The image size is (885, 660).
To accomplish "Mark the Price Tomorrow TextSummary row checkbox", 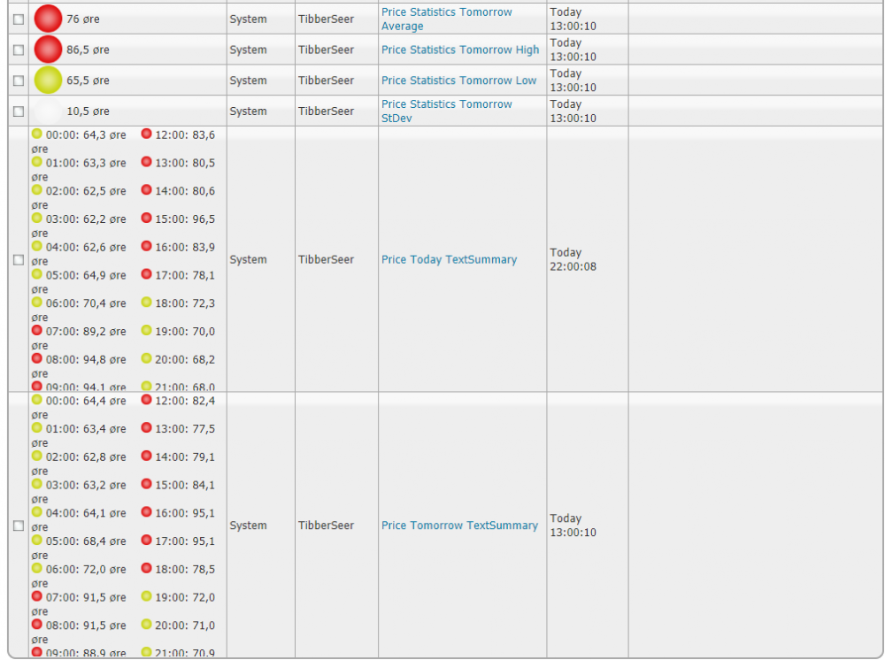I will [19, 526].
